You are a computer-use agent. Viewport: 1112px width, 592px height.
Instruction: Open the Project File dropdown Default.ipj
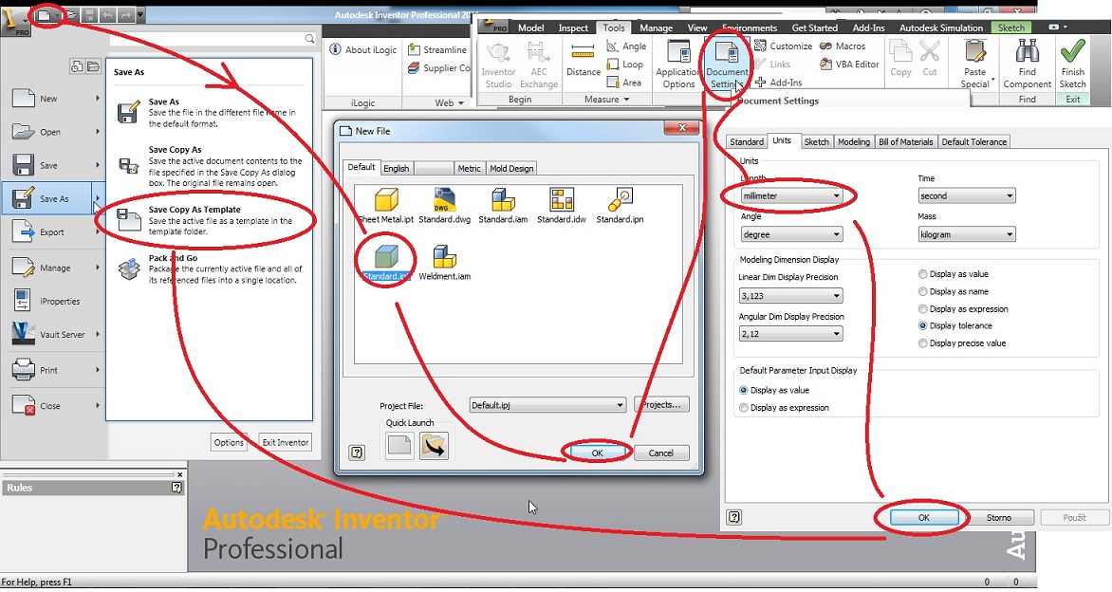tap(547, 405)
